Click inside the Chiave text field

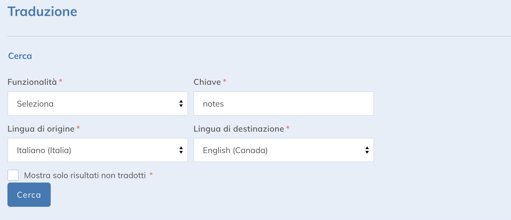point(284,104)
